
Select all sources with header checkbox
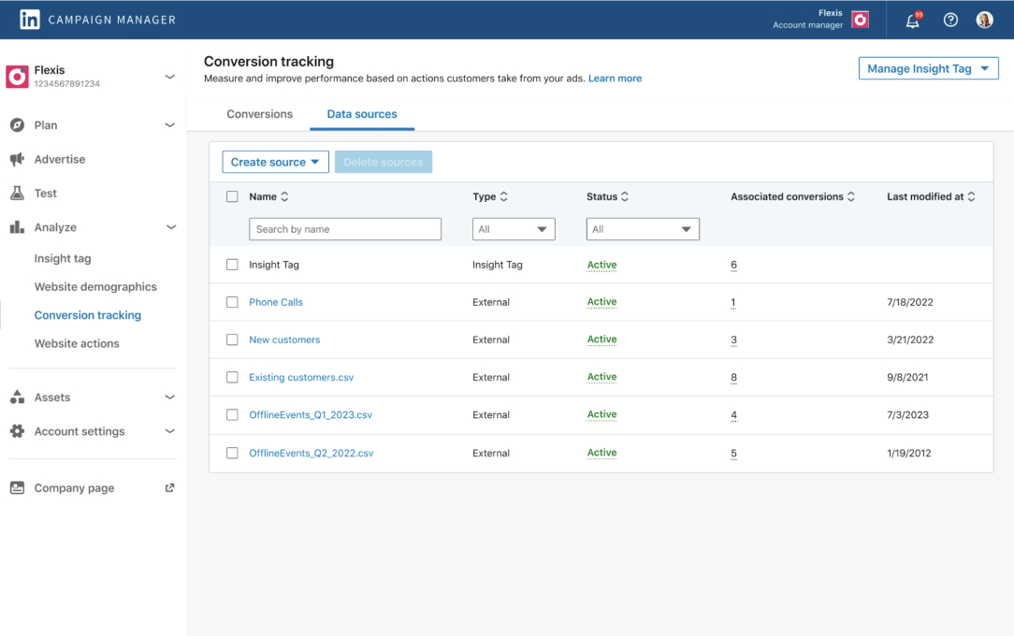pyautogui.click(x=232, y=196)
